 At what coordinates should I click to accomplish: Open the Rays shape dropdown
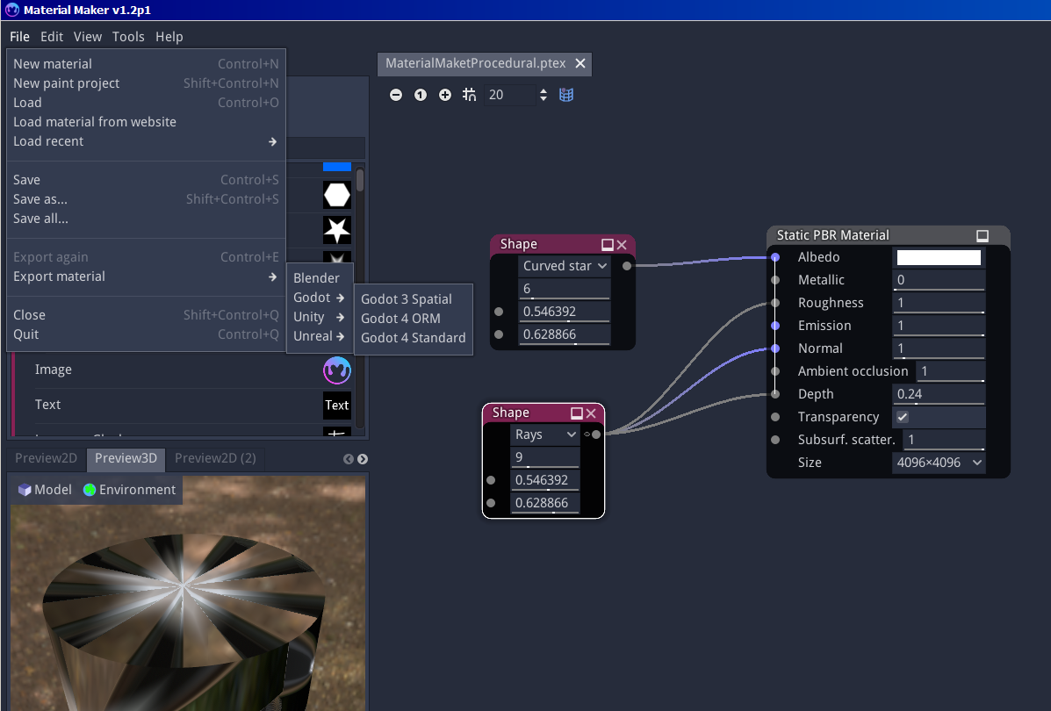[x=544, y=434]
